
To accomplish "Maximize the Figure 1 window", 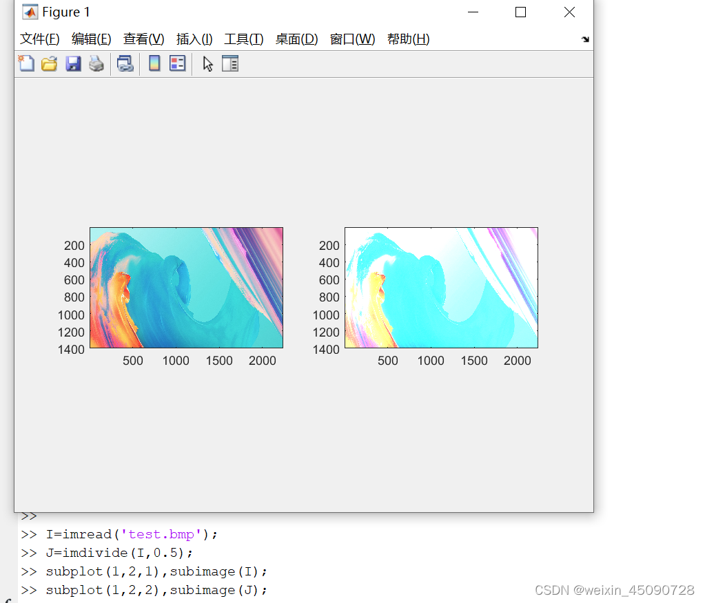I will pos(521,12).
